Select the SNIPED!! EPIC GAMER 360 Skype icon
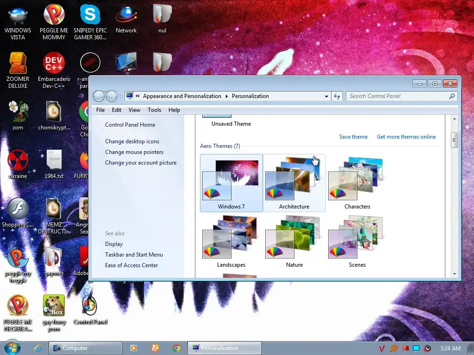474x355 pixels. pyautogui.click(x=90, y=23)
